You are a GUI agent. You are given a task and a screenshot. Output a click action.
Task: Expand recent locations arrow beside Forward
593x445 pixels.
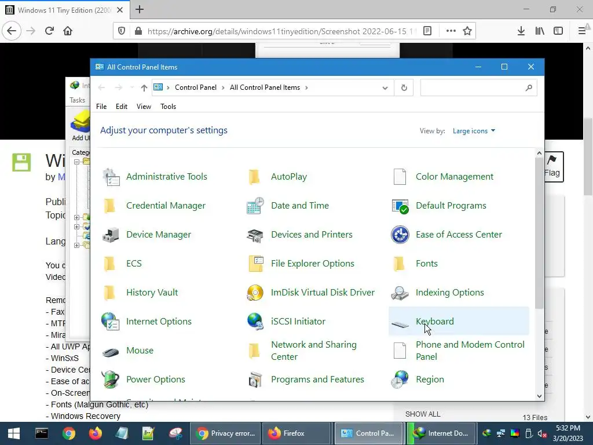(132, 88)
